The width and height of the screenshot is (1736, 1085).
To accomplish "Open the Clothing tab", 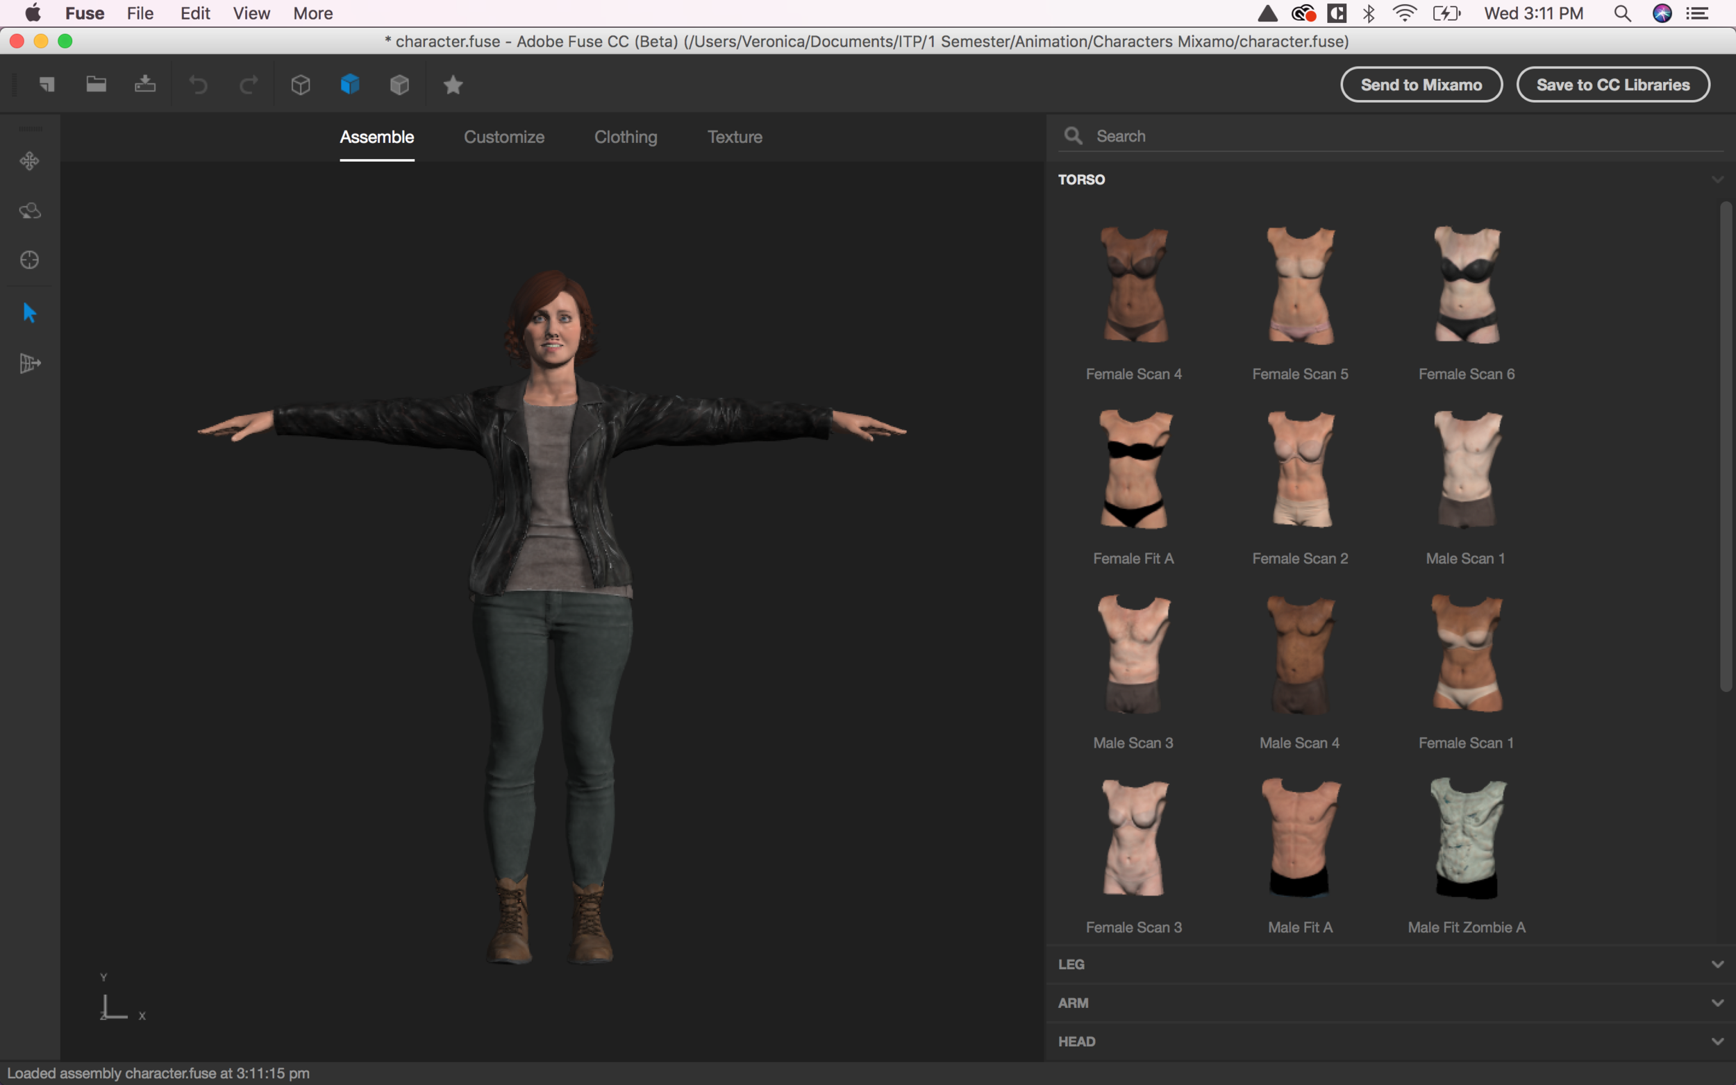I will (x=625, y=137).
